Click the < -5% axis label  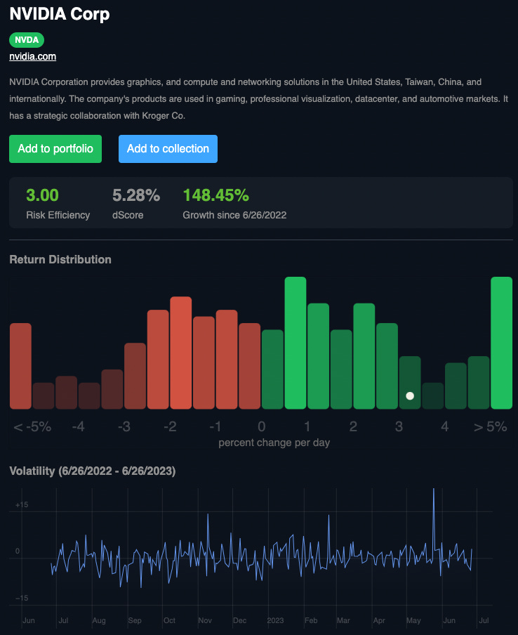[32, 426]
